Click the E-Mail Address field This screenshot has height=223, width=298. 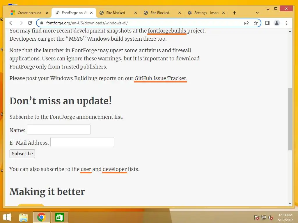[82, 142]
